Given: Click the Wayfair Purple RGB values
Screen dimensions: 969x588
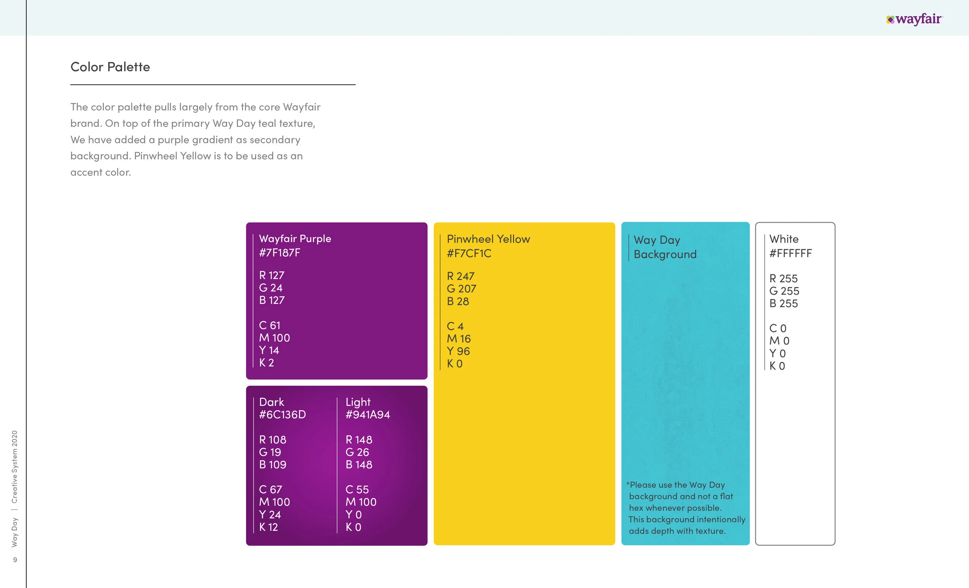Looking at the screenshot, I should click(x=271, y=288).
